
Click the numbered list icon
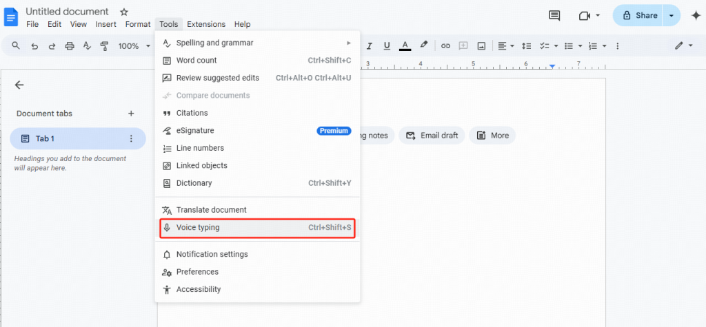pyautogui.click(x=593, y=46)
